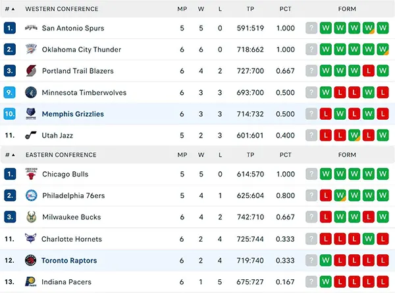Screen dimensions: 395x293
Task: Click the Chicago Bulls logo
Action: [x=31, y=174]
